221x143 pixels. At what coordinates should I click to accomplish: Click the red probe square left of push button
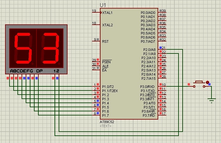pyautogui.click(x=189, y=84)
